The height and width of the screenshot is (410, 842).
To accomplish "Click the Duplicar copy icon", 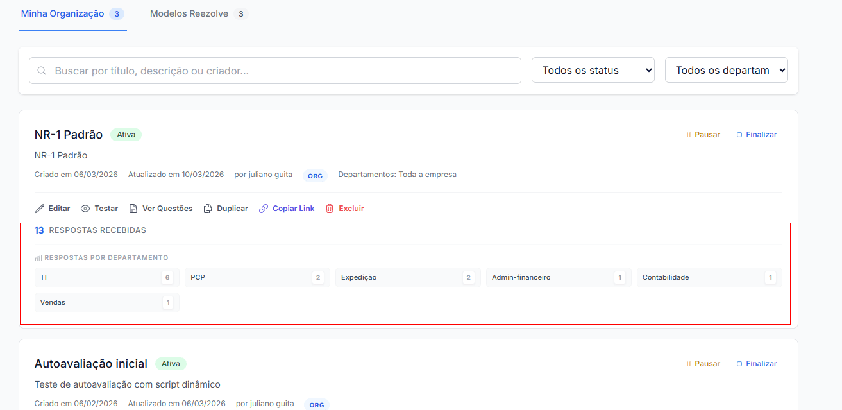I will tap(208, 209).
